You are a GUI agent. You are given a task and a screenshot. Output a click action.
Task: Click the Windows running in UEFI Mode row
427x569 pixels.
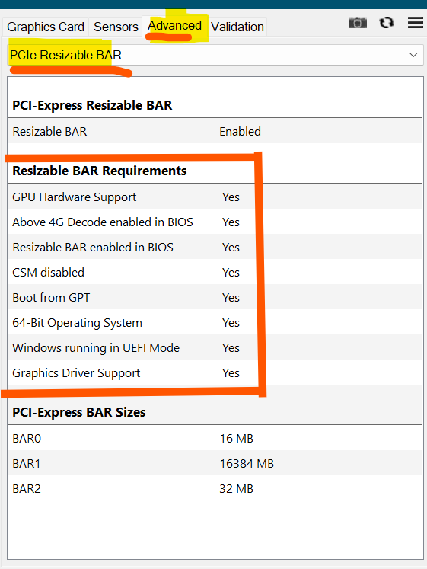[215, 347]
